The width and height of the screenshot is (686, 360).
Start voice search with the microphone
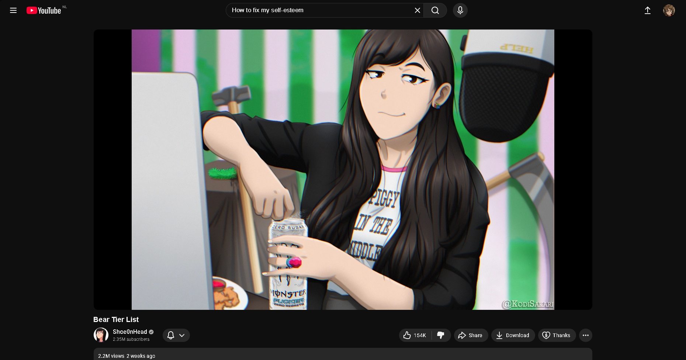point(460,10)
